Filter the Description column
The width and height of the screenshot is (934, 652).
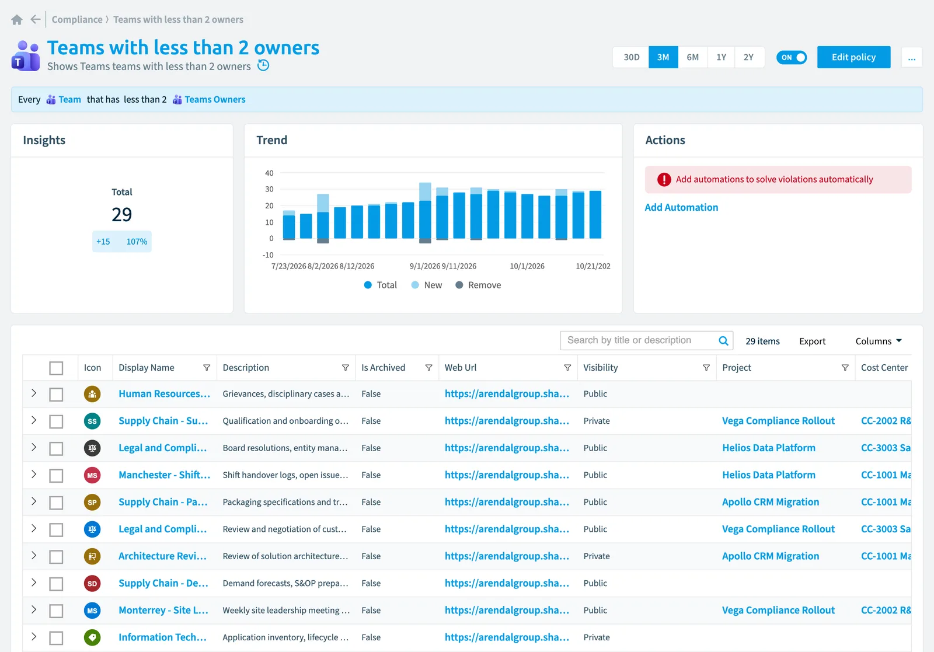point(346,368)
